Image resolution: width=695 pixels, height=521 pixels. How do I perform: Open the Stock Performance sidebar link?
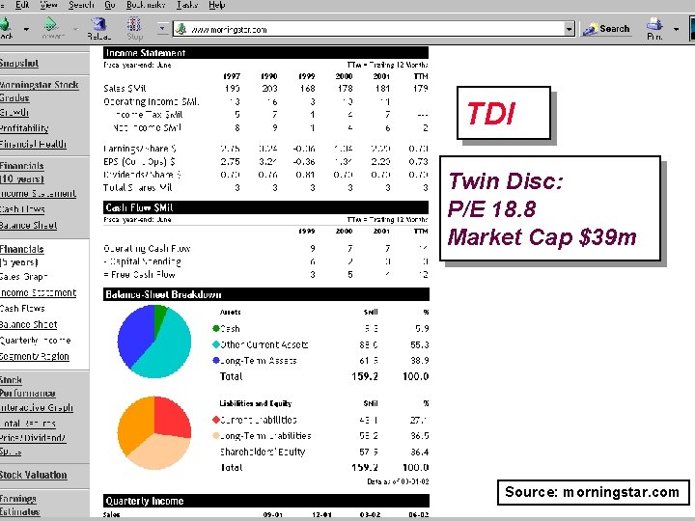27,386
